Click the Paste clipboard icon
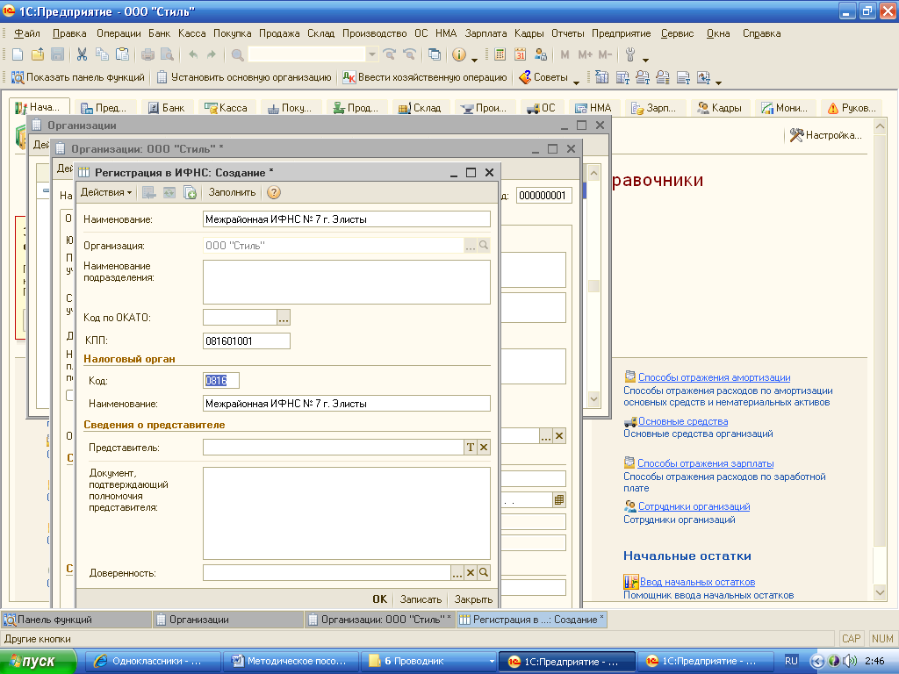Viewport: 899px width, 674px height. 122,54
